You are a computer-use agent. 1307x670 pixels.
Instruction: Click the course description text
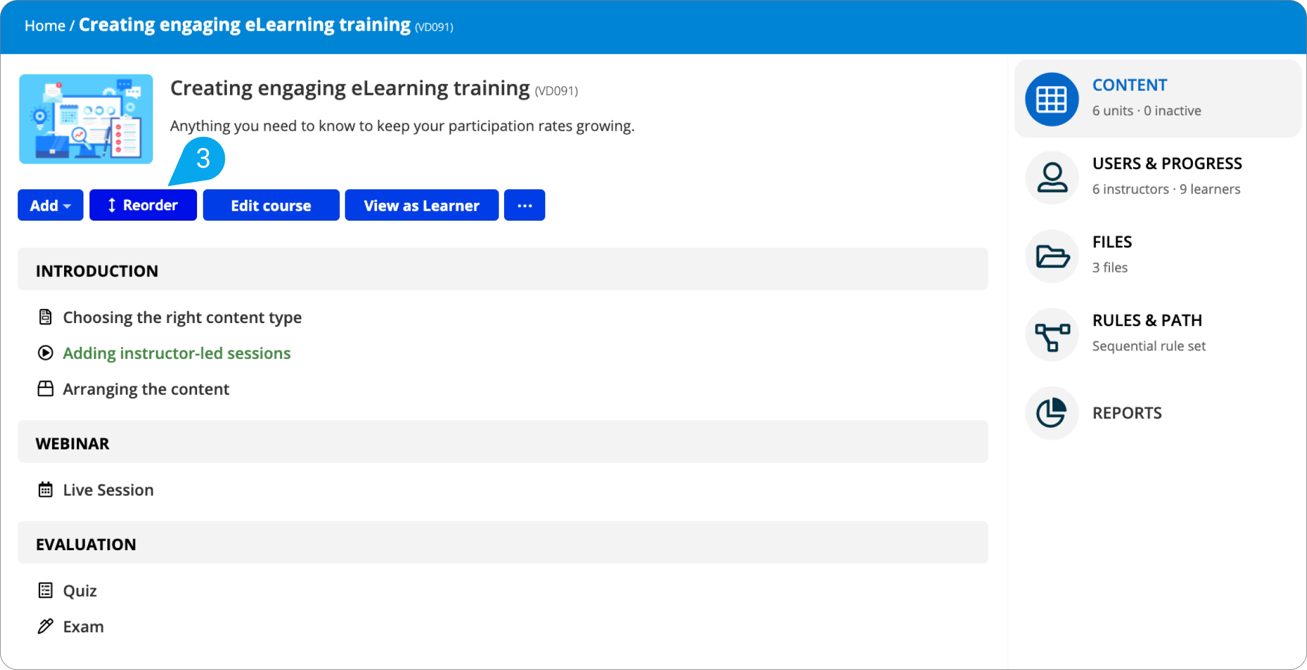[402, 126]
